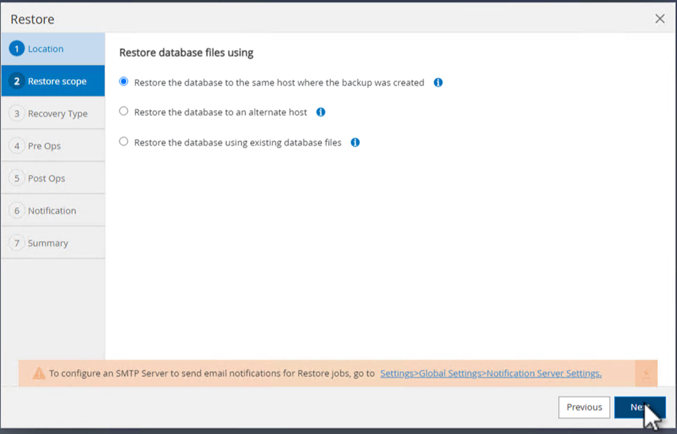The height and width of the screenshot is (434, 677).
Task: Select restore to same host radio button
Action: coord(123,81)
